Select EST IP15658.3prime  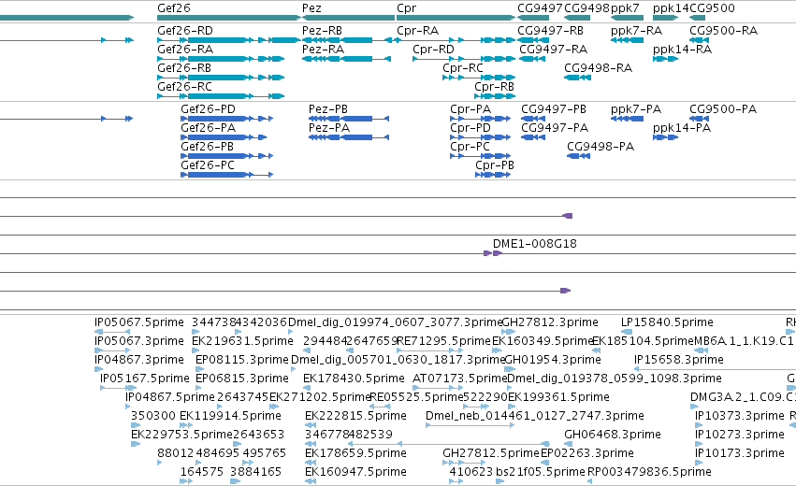[715, 369]
